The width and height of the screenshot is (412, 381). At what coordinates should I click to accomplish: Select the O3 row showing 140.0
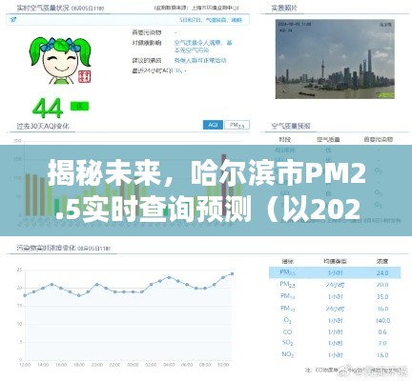coord(335,321)
